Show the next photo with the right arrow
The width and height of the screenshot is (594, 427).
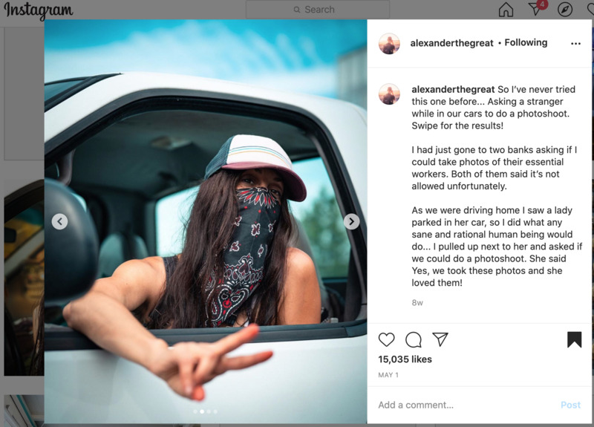(351, 221)
